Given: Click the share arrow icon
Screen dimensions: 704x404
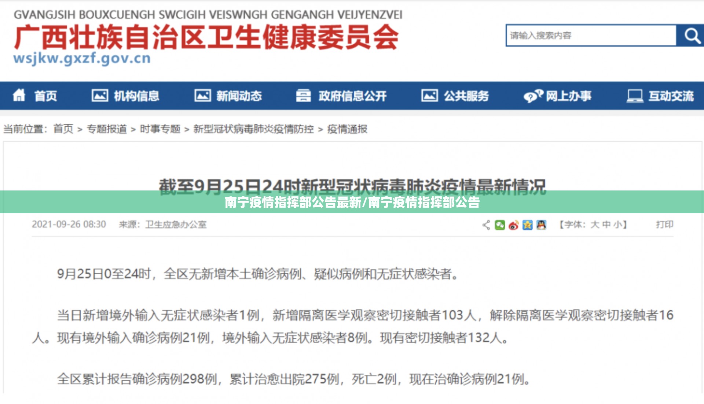Looking at the screenshot, I should 486,225.
